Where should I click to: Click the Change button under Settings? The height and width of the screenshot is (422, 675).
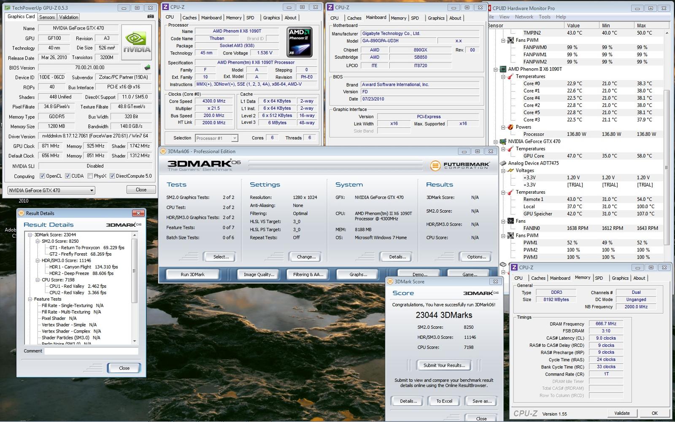[x=306, y=257]
